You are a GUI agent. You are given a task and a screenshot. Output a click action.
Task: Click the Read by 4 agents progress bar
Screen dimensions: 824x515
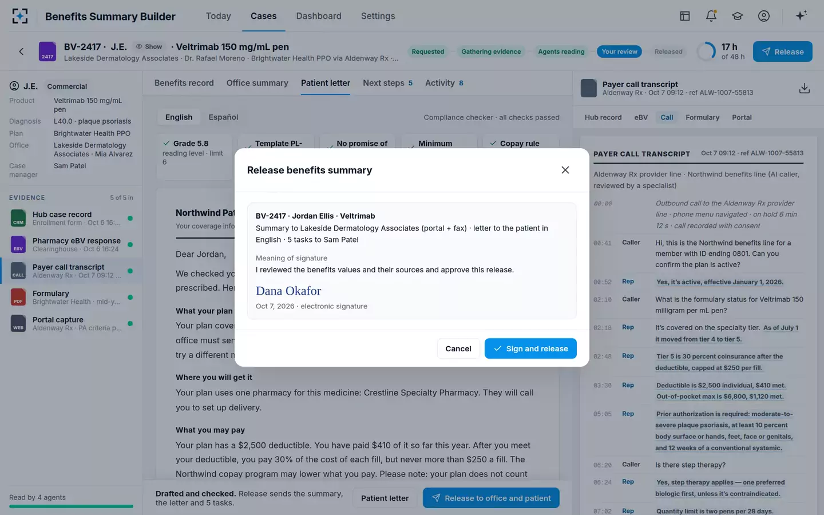coord(71,506)
